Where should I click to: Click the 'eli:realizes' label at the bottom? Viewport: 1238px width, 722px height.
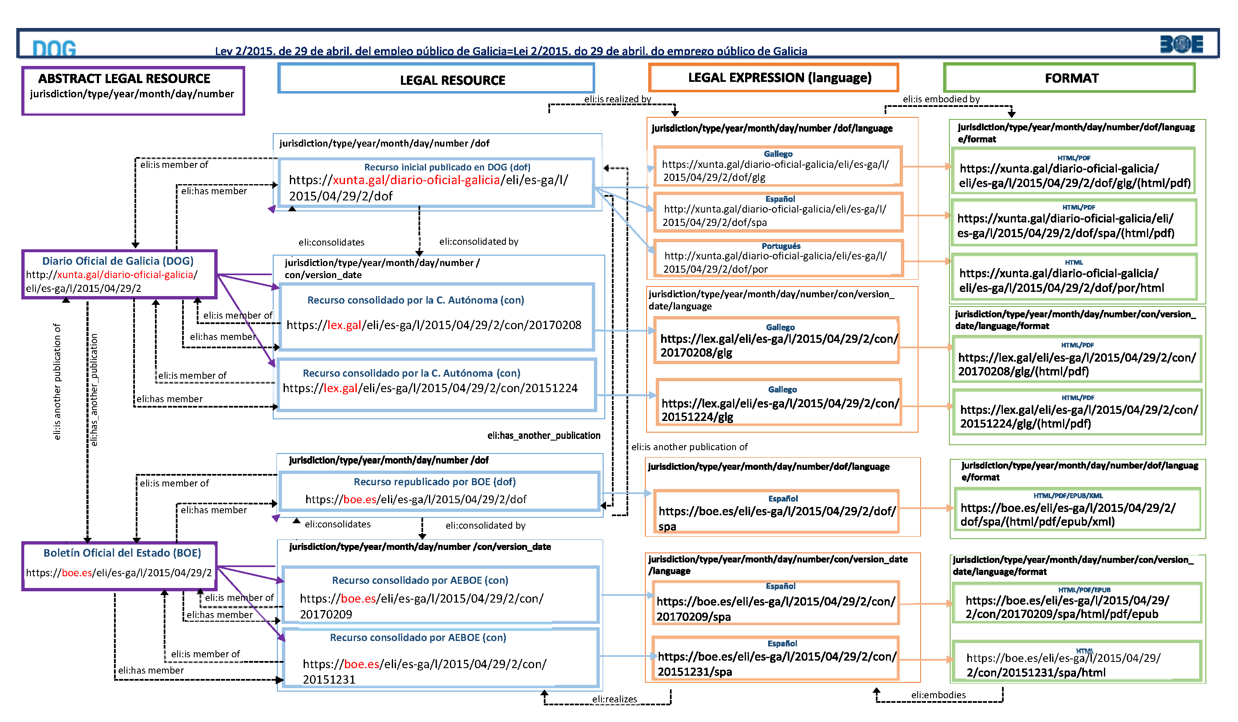pos(614,699)
